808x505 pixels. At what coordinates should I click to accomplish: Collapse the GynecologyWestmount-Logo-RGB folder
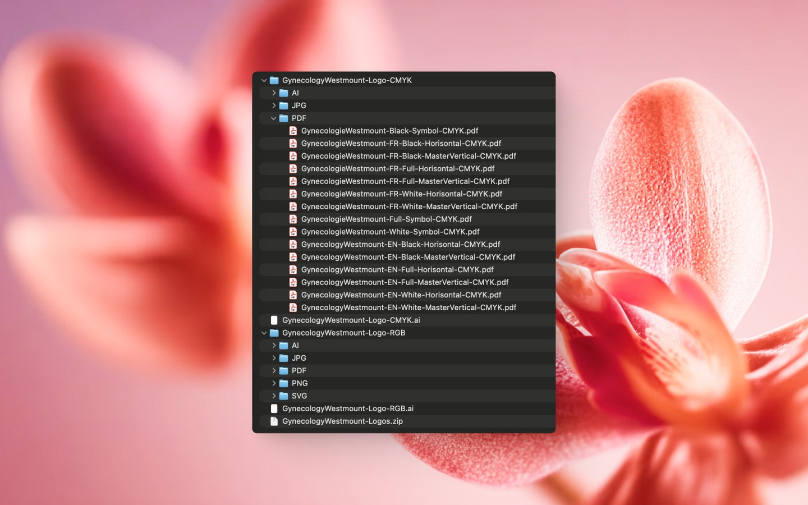pyautogui.click(x=264, y=333)
